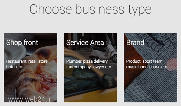Click "Product, sport team, music band" description
This screenshot has width=181, height=106.
pos(147,64)
